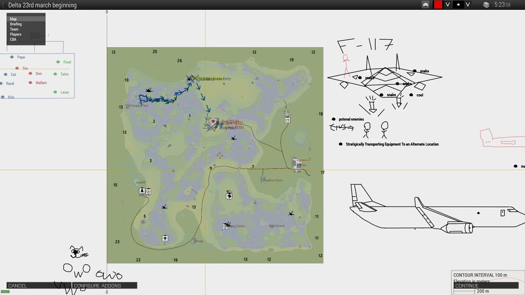Click the jet marker above Mission Start

(x=149, y=90)
